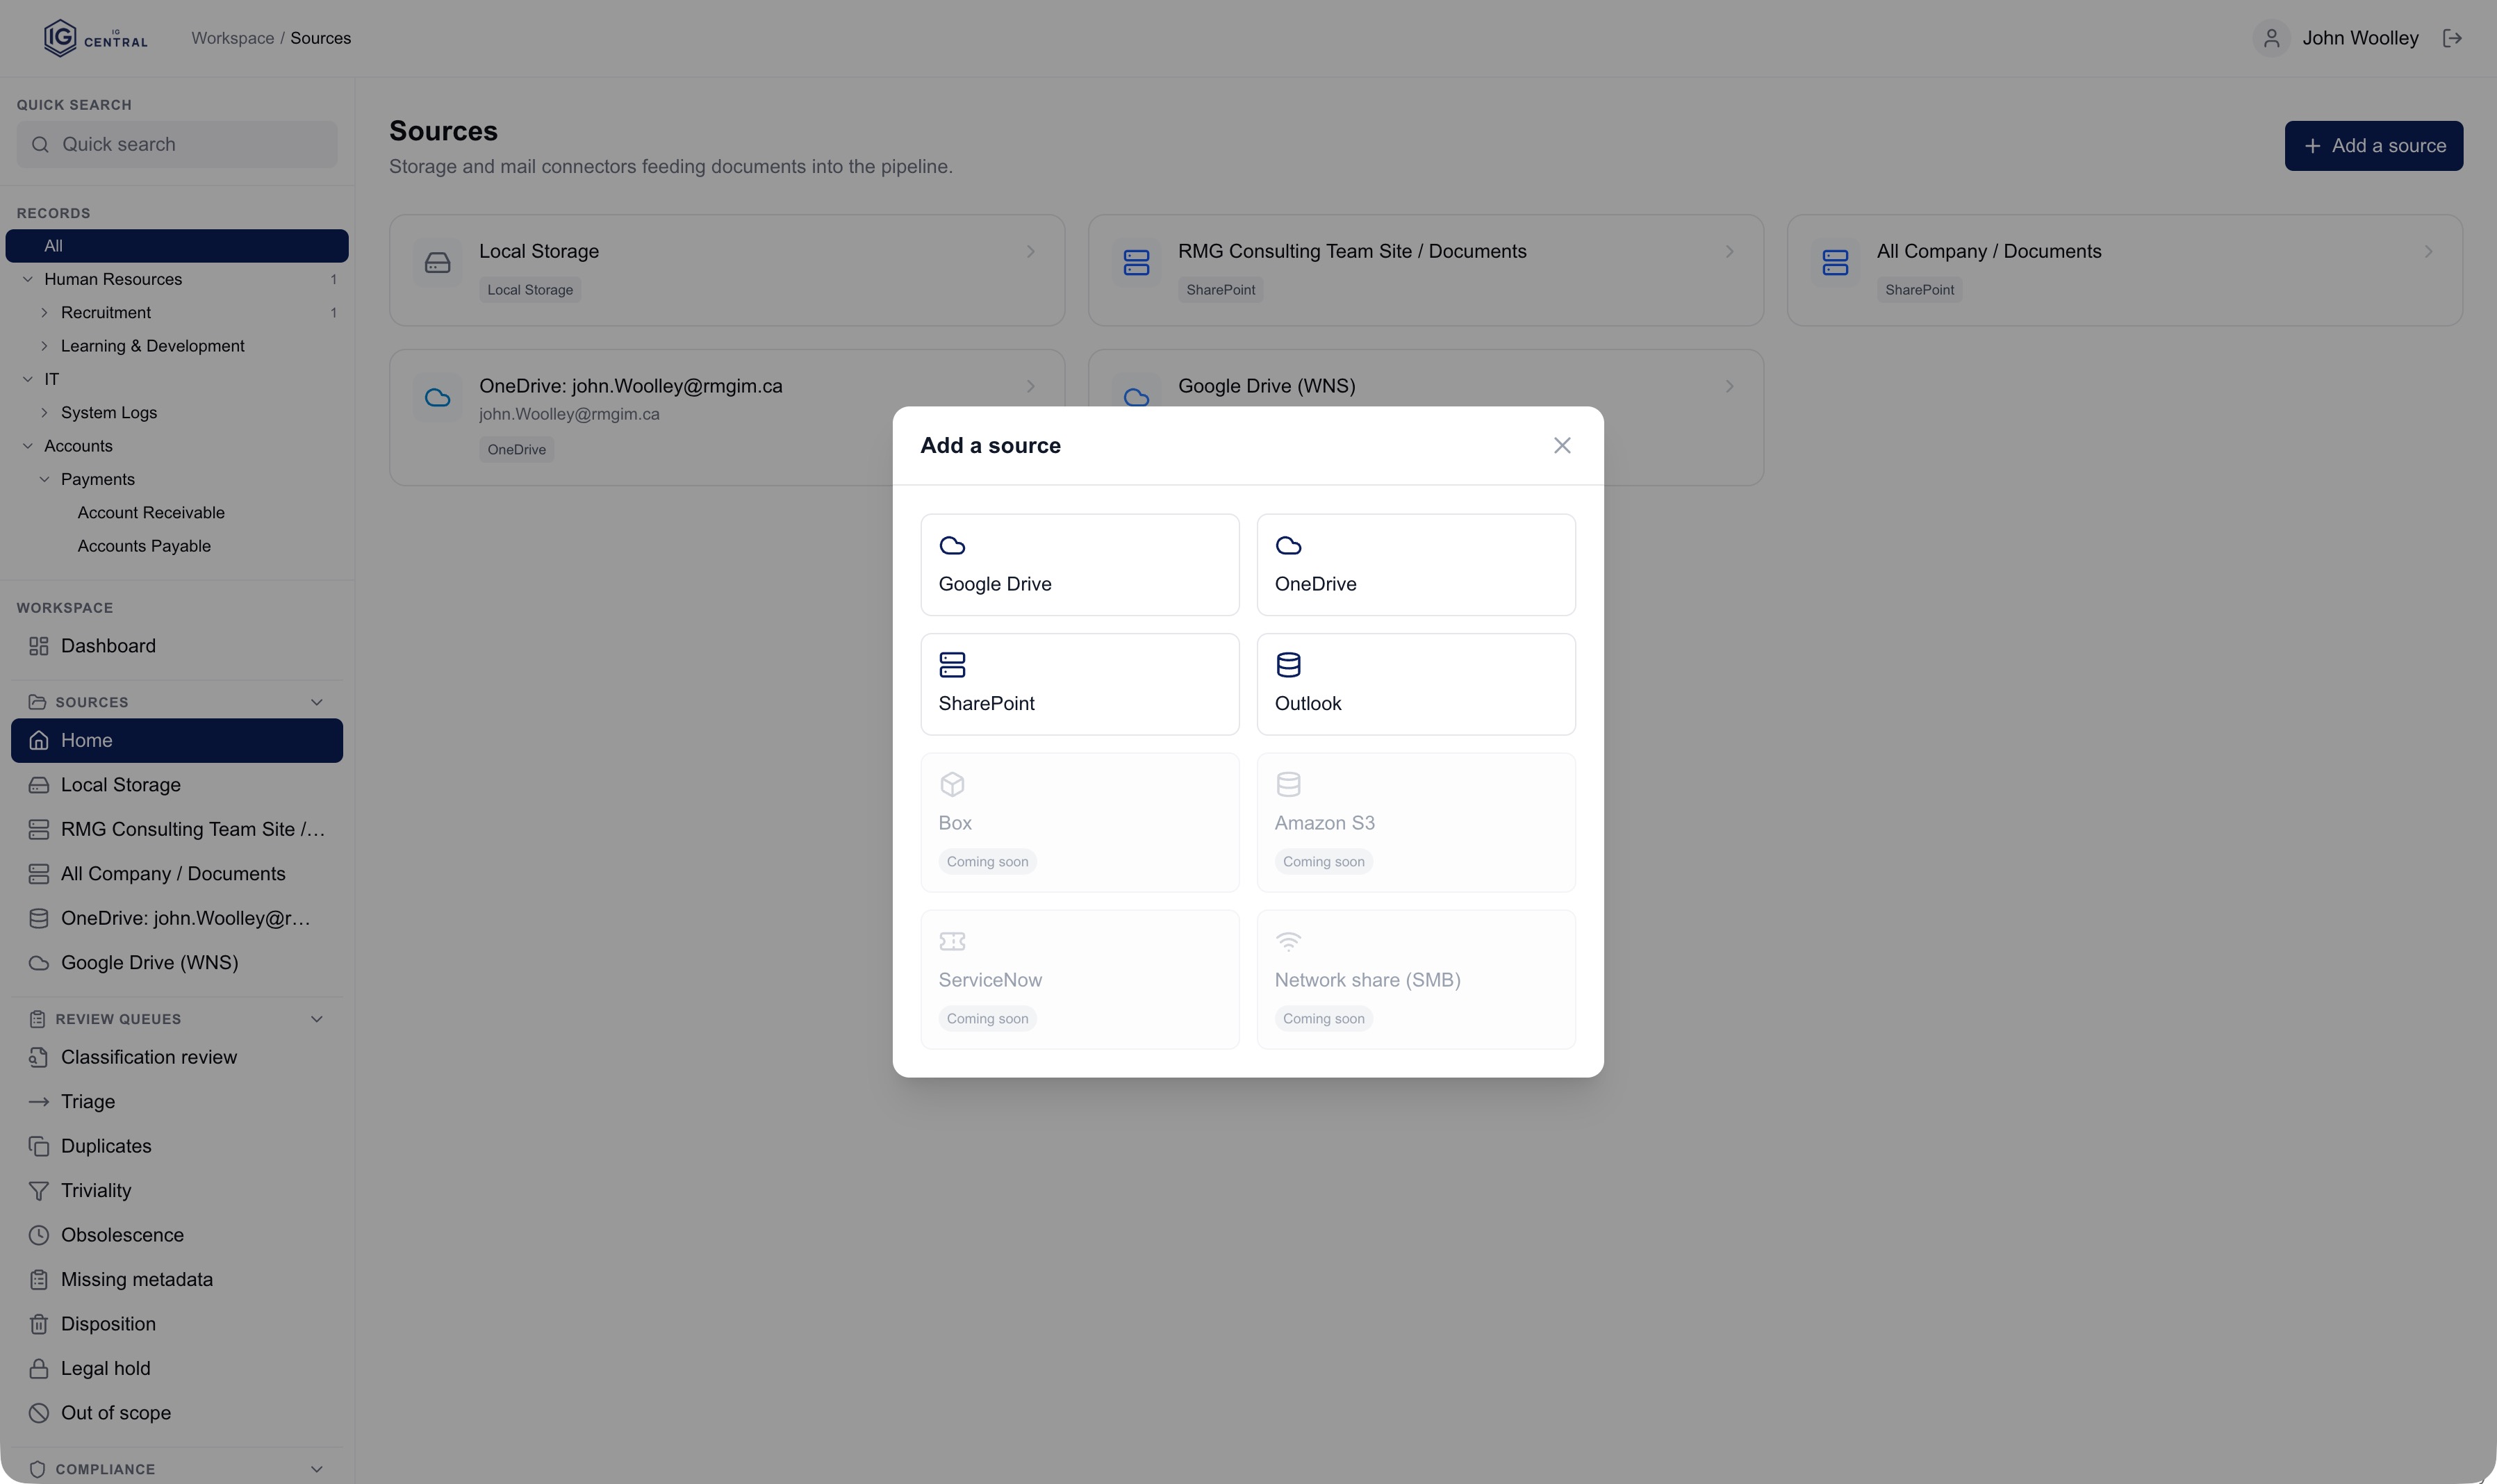Click the Workspace breadcrumb link

tap(233, 38)
